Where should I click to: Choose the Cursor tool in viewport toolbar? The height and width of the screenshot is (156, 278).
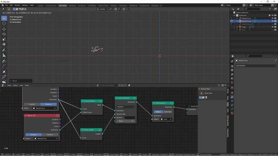click(x=4, y=23)
